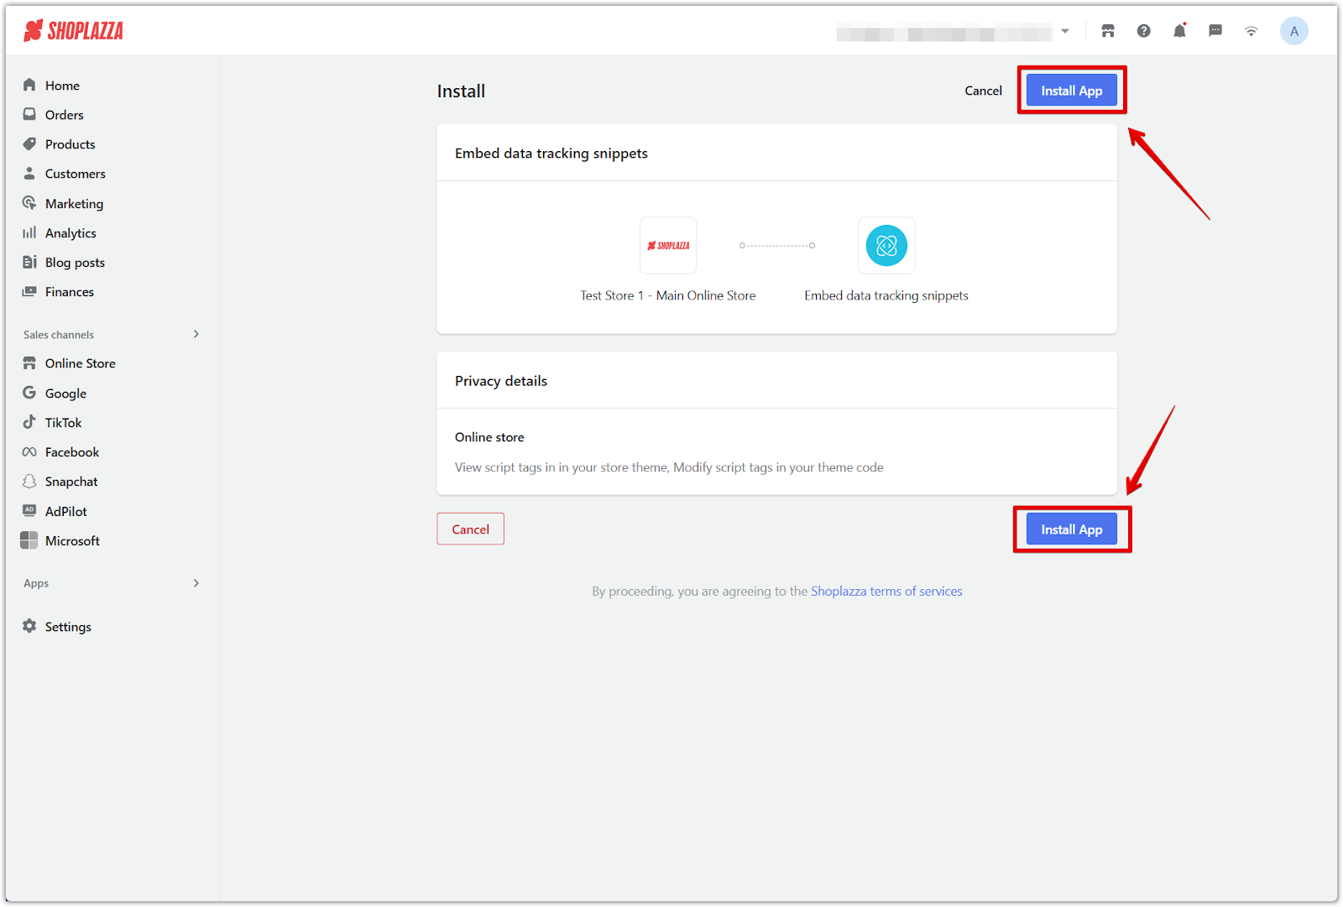This screenshot has height=907, width=1343.
Task: Click the Home house icon in sidebar
Action: pyautogui.click(x=29, y=85)
